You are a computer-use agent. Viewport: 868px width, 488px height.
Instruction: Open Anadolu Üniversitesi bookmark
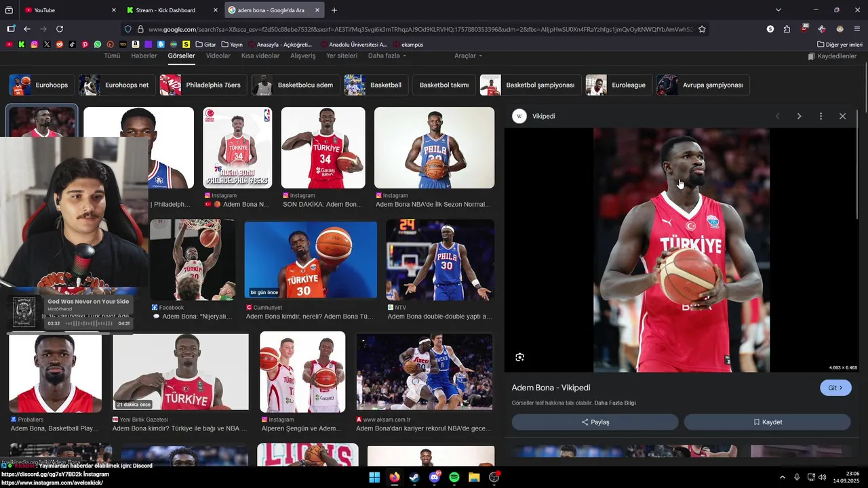[x=354, y=44]
